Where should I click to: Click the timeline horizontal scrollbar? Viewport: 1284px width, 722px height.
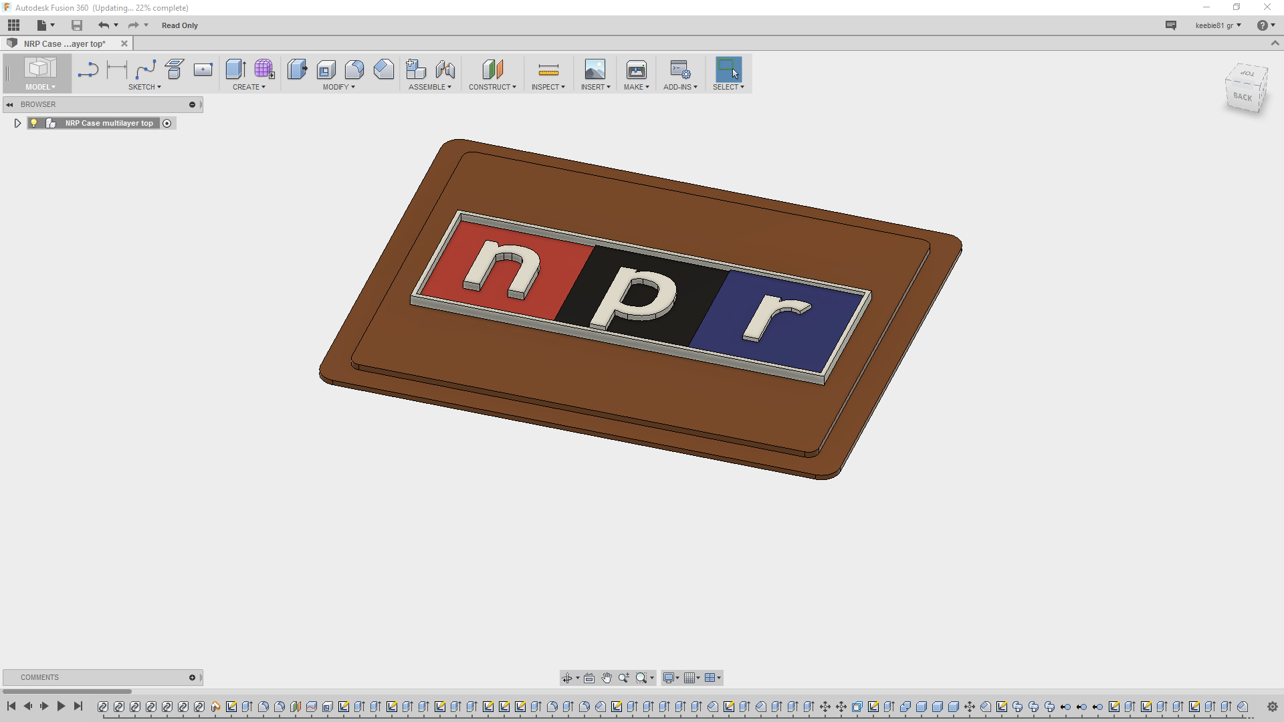tap(67, 691)
